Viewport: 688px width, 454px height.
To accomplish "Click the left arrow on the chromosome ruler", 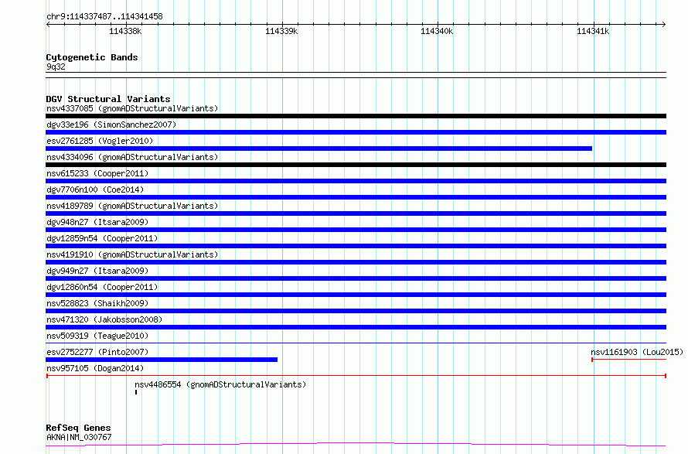I will (49, 24).
